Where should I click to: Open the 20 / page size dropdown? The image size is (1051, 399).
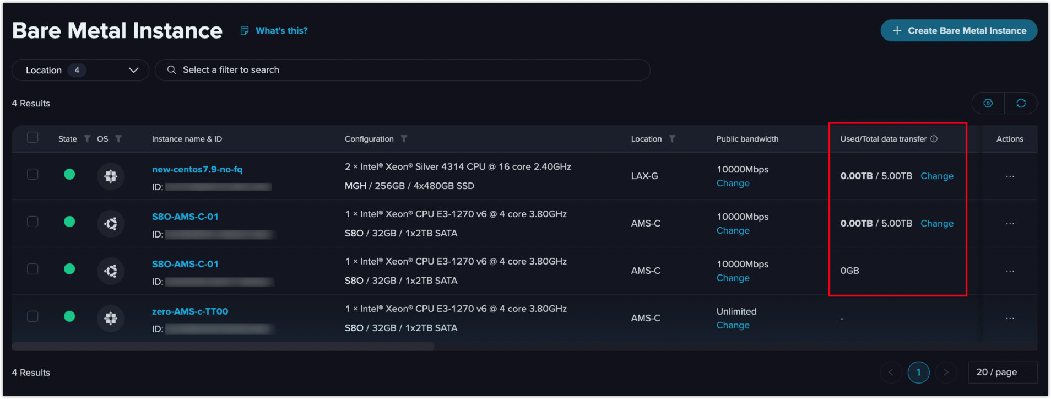tap(1002, 373)
